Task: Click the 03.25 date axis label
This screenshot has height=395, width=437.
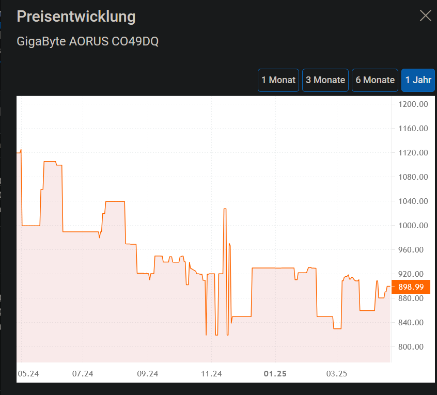Action: tap(337, 374)
